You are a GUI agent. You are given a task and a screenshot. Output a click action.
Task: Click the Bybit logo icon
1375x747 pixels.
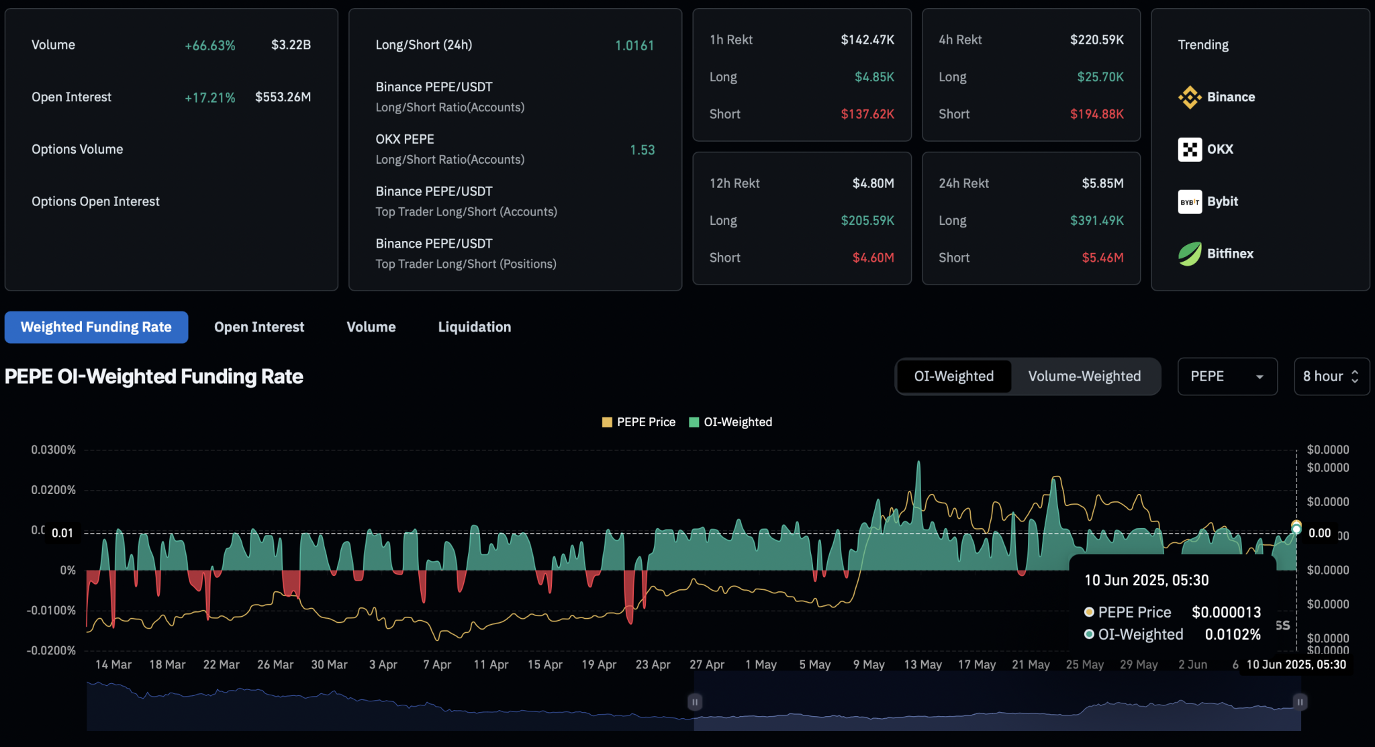point(1189,201)
